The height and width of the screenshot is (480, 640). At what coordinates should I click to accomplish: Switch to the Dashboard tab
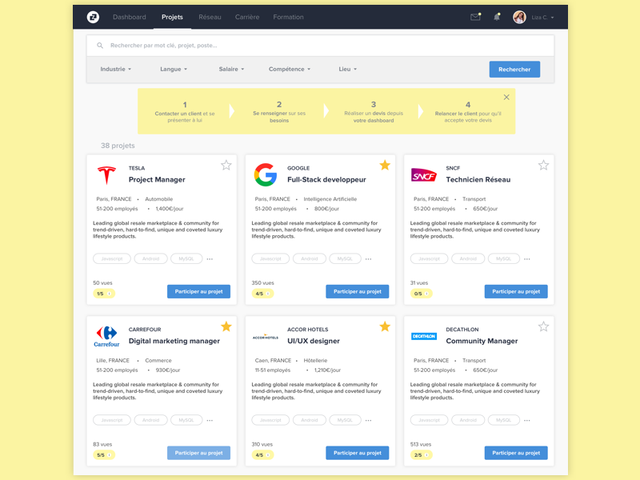click(x=129, y=17)
